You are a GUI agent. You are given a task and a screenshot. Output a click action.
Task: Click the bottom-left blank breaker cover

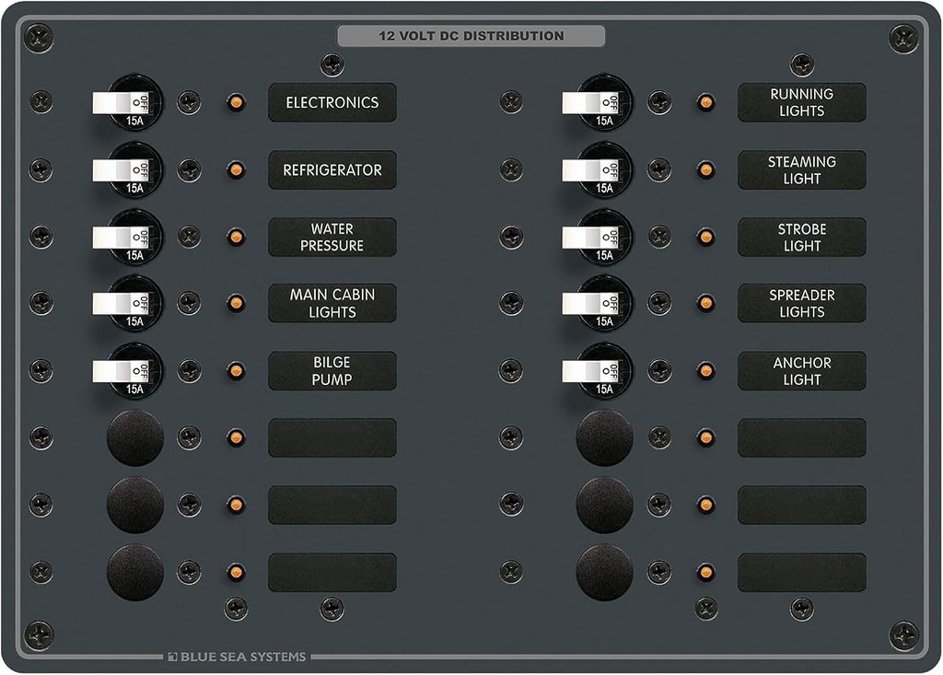[x=134, y=572]
